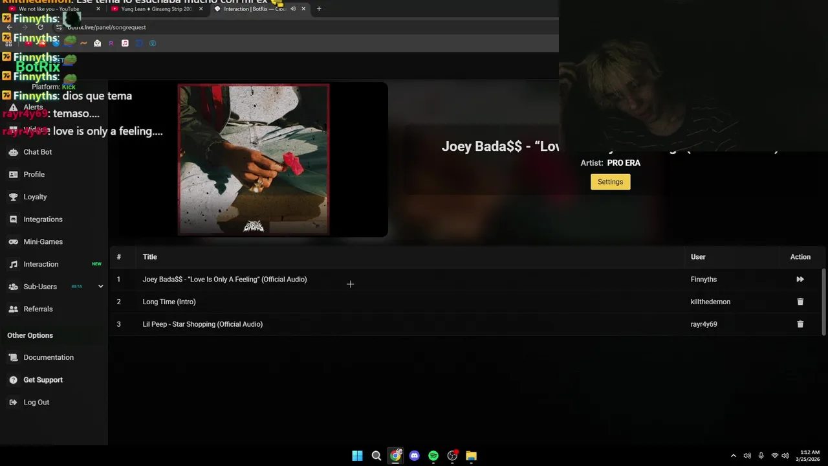This screenshot has height=466, width=828.
Task: Click the album cover thumbnail
Action: [254, 159]
